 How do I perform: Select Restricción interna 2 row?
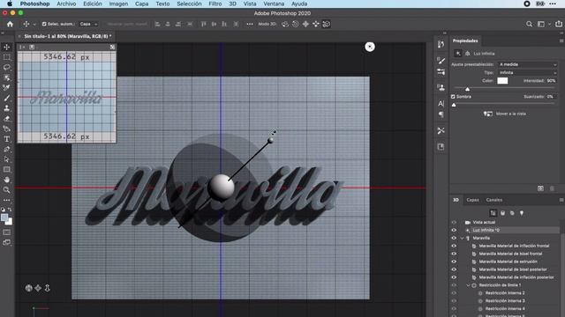point(504,293)
